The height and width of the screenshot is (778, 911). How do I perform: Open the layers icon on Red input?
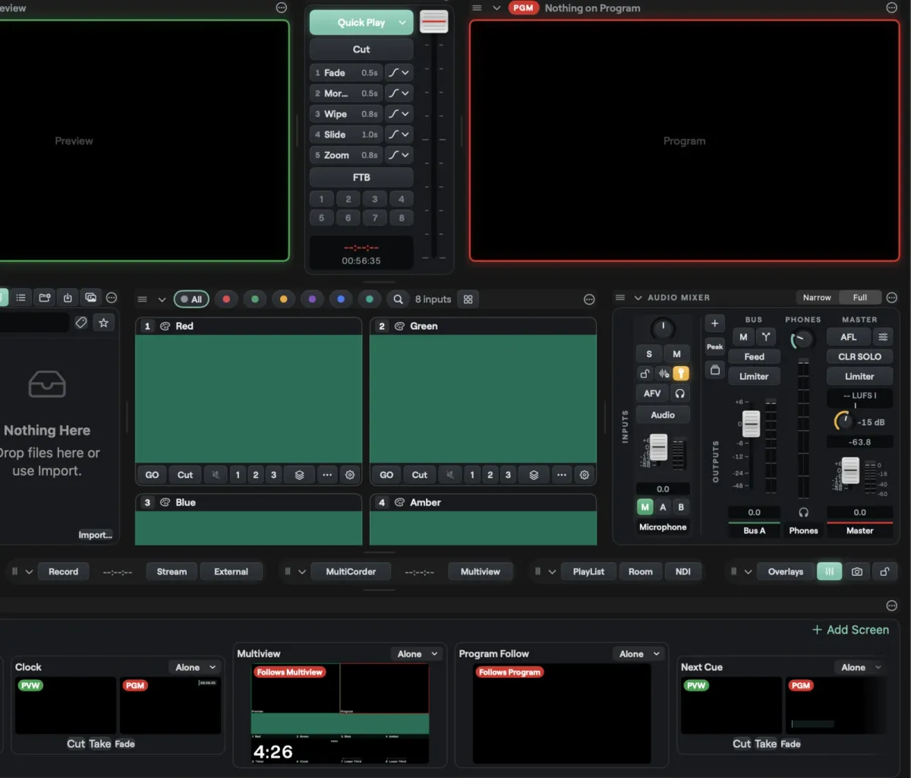click(299, 475)
